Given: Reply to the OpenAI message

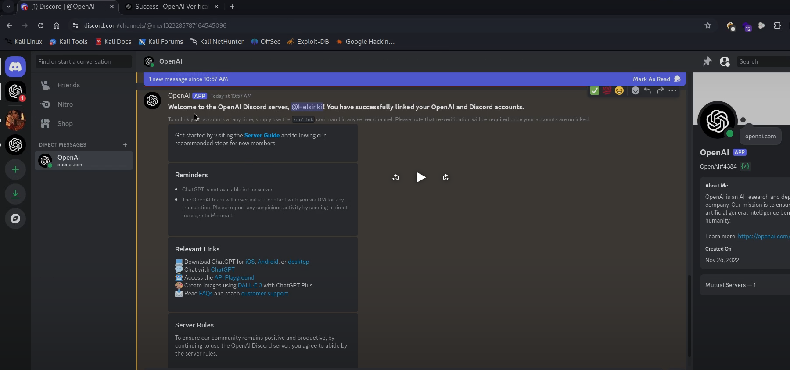Looking at the screenshot, I should [647, 90].
